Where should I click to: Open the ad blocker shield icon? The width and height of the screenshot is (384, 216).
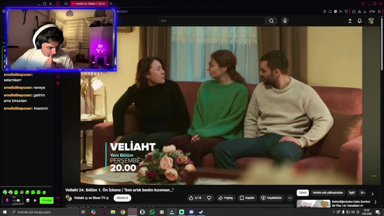[335, 11]
